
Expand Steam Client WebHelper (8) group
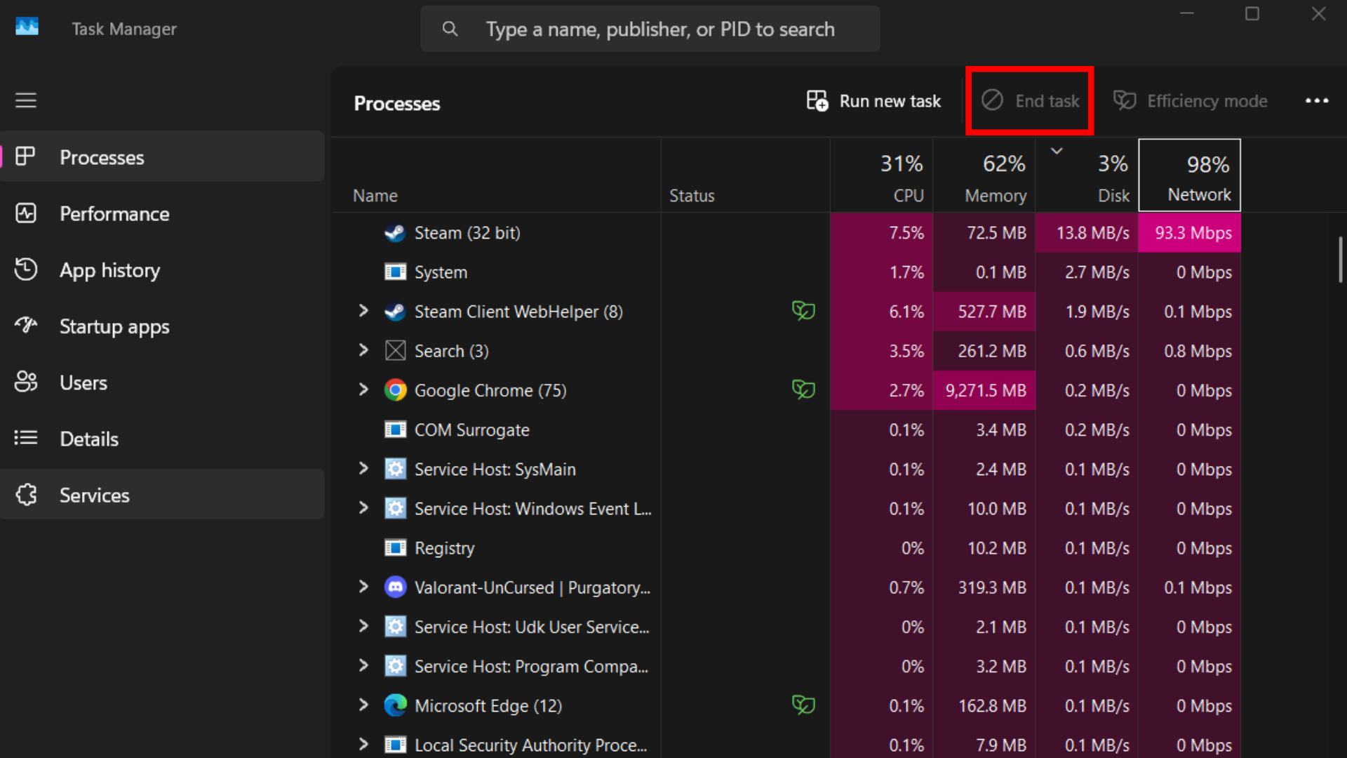pos(363,310)
